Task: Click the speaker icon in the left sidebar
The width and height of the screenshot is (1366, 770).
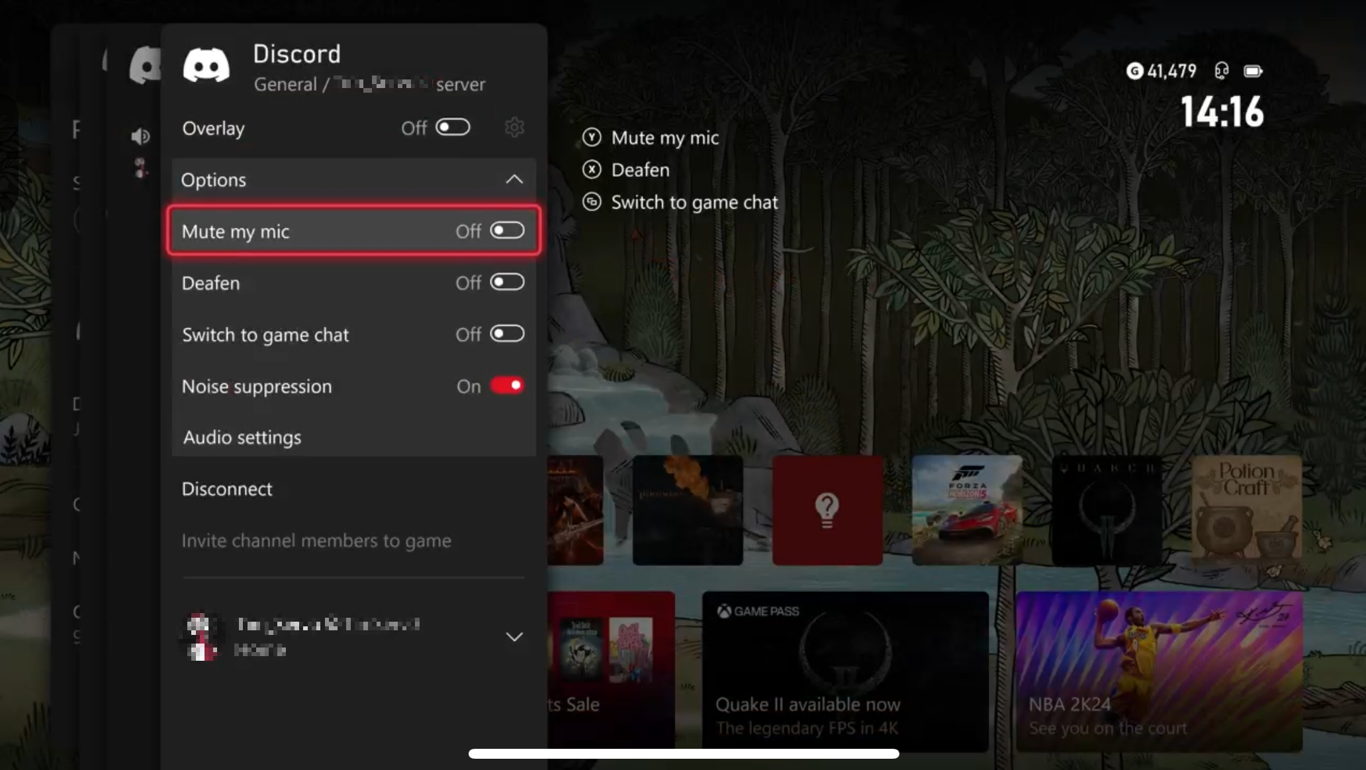Action: click(140, 136)
